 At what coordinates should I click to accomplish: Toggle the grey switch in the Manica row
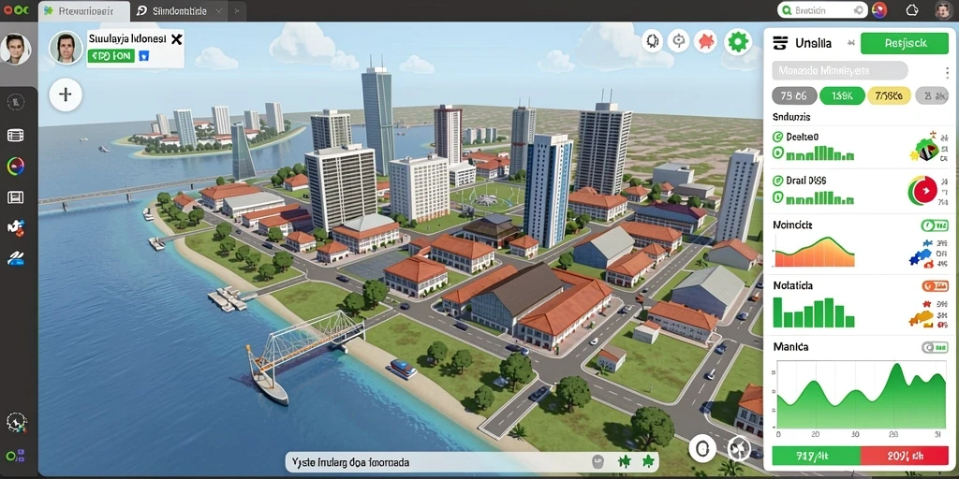pos(935,348)
